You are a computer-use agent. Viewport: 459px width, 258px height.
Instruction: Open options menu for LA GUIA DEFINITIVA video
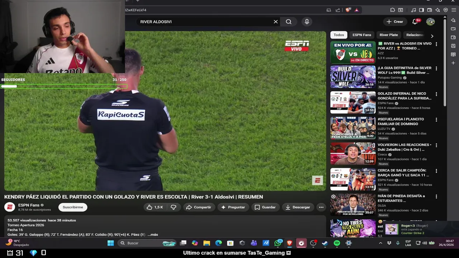pyautogui.click(x=436, y=68)
